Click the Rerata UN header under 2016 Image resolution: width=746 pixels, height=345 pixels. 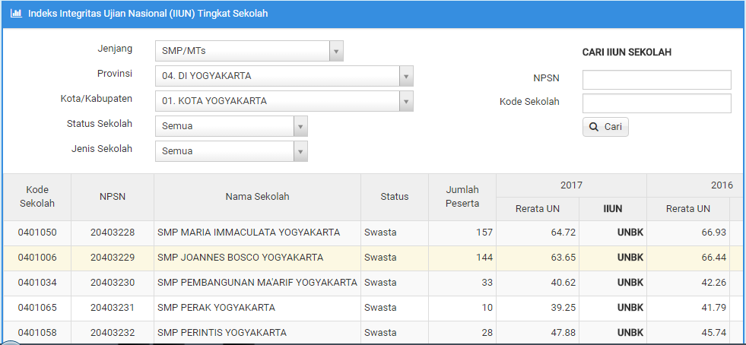688,209
